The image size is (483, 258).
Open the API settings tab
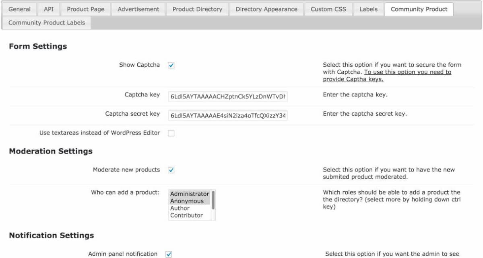click(49, 9)
